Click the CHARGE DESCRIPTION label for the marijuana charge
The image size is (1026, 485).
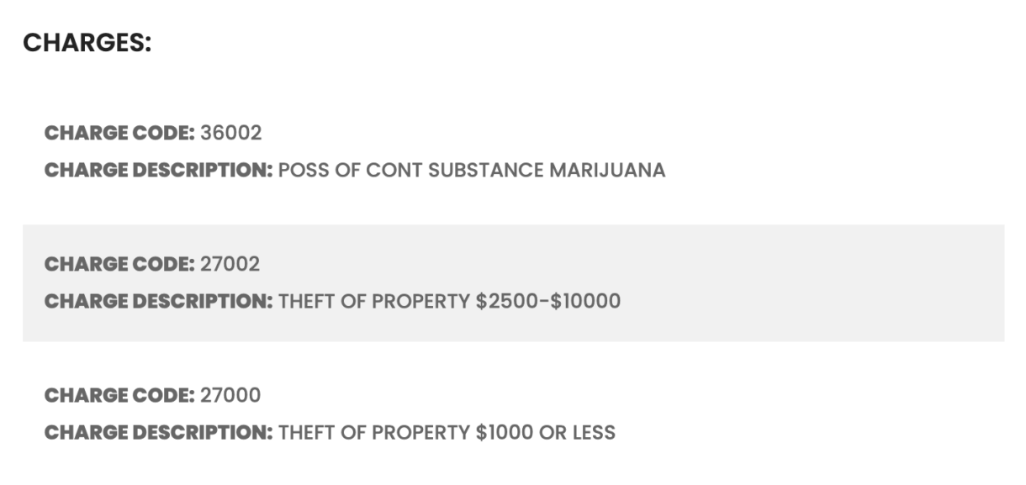(x=158, y=171)
